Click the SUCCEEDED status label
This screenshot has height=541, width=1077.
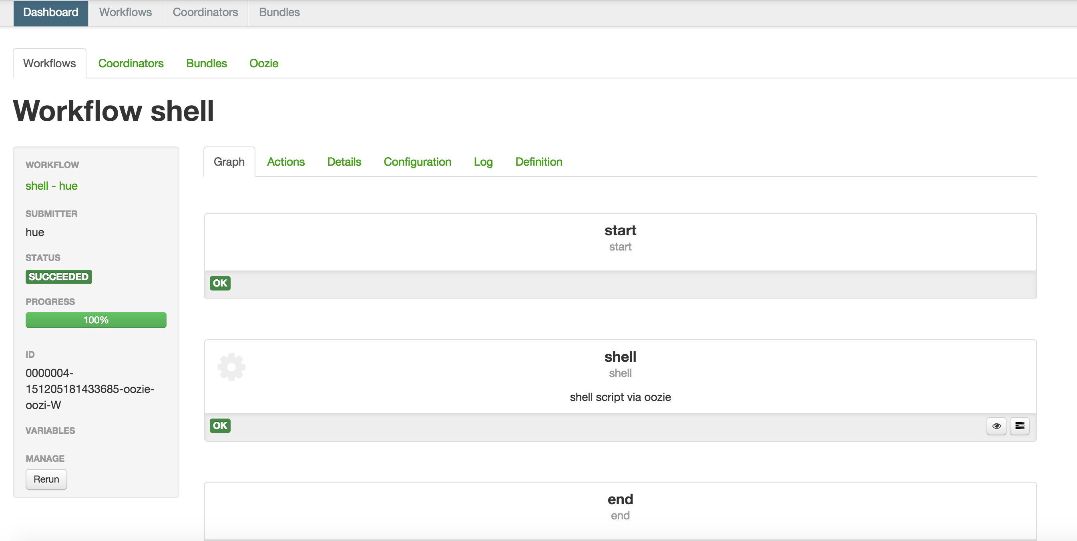(x=58, y=277)
